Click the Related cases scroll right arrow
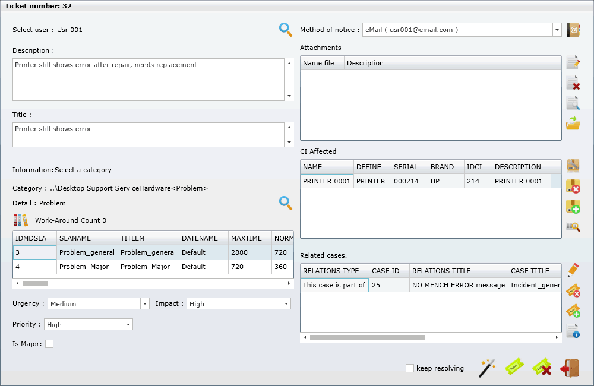 coord(557,337)
